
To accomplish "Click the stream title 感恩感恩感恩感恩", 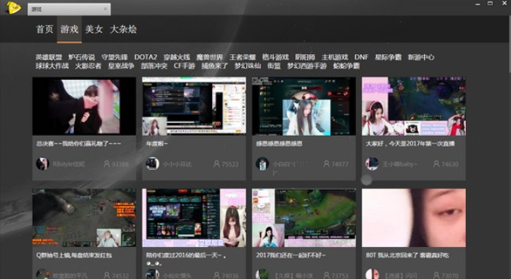I will (279, 143).
